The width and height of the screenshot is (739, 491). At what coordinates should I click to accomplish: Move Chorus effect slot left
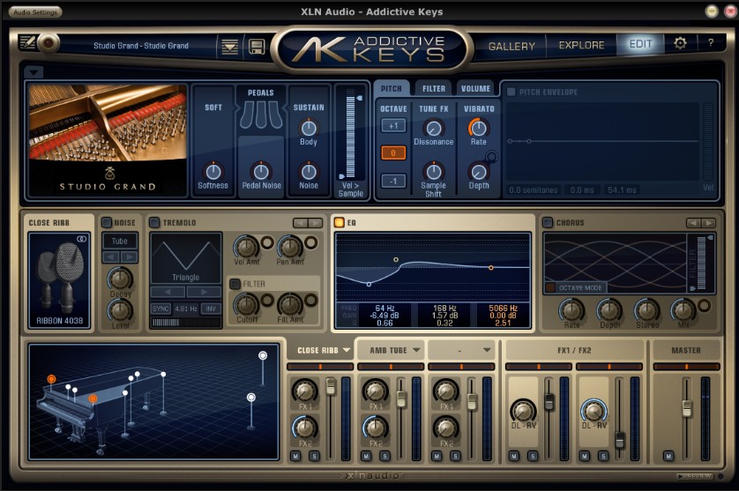coord(693,222)
